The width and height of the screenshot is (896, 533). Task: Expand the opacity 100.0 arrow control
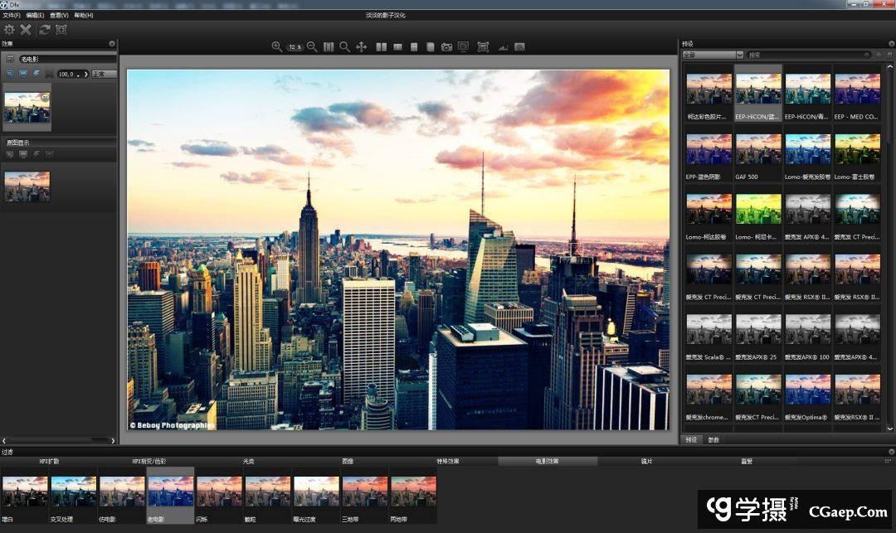[85, 74]
